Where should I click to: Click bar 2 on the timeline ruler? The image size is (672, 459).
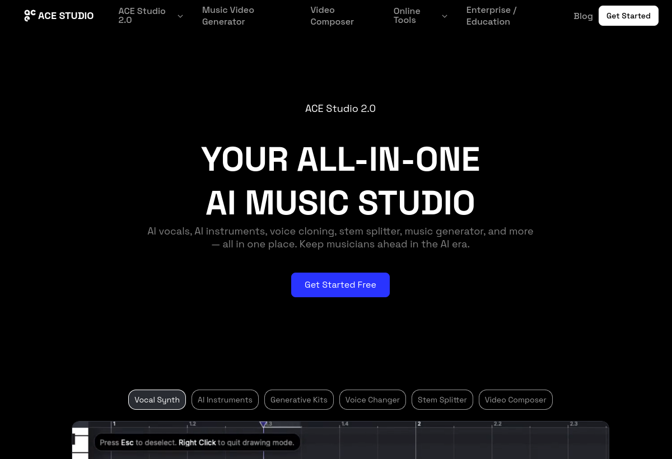(x=419, y=424)
